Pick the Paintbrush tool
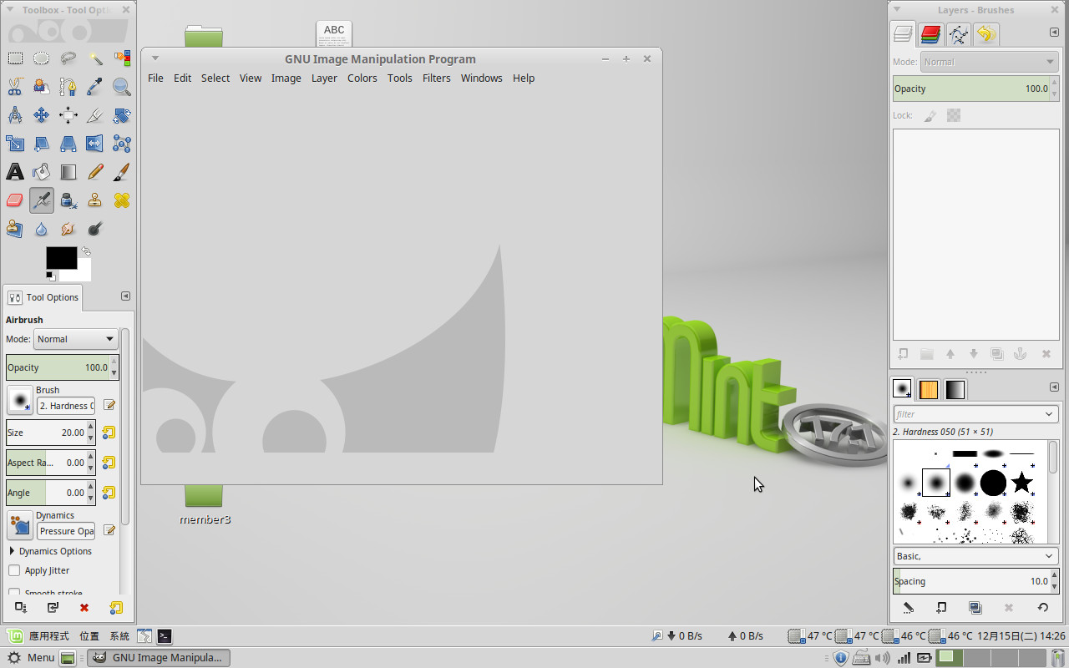Viewport: 1069px width, 668px height. pos(122,172)
